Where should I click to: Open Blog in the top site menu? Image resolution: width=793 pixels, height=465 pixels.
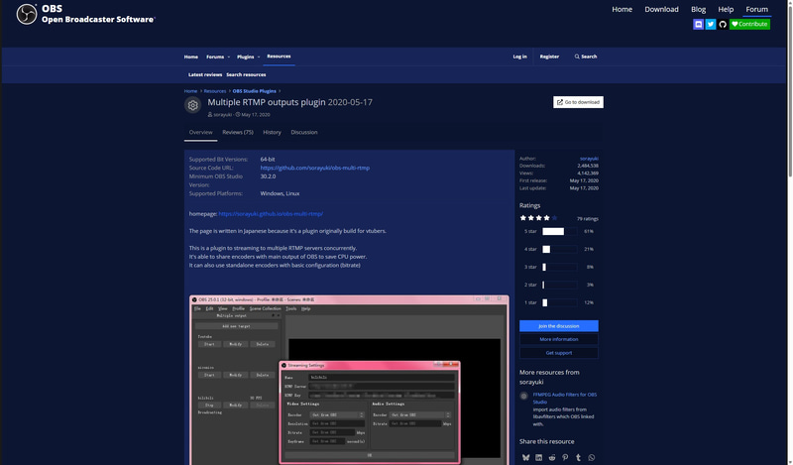(x=698, y=9)
